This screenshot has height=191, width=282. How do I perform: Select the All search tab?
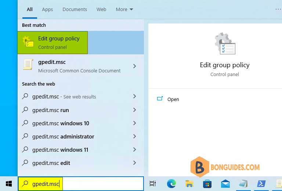tap(30, 9)
